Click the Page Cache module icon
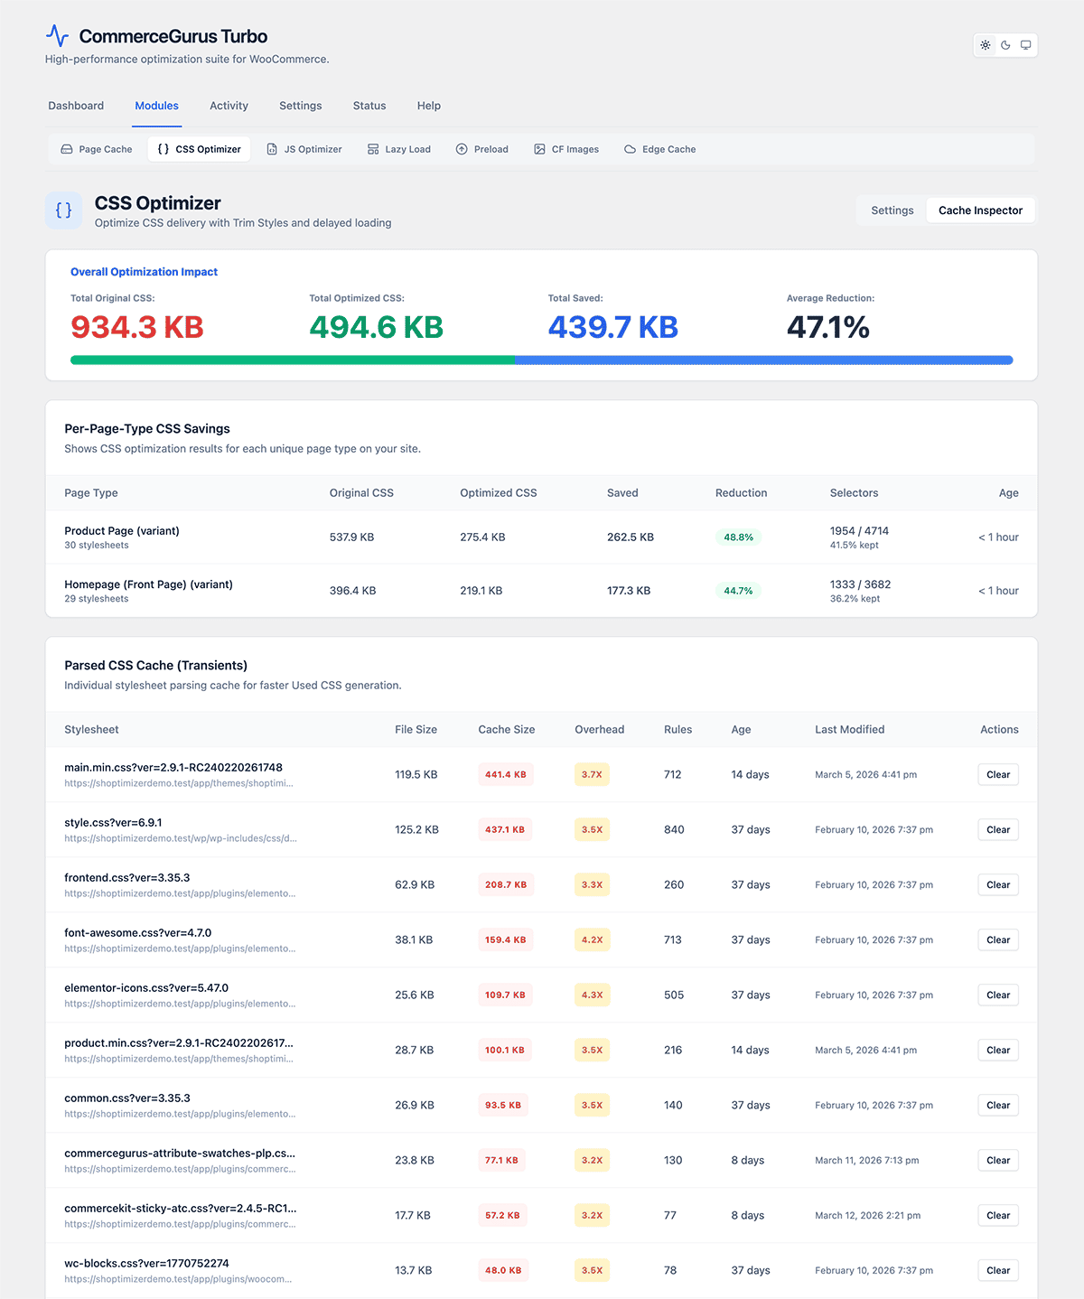The height and width of the screenshot is (1299, 1084). (x=67, y=149)
